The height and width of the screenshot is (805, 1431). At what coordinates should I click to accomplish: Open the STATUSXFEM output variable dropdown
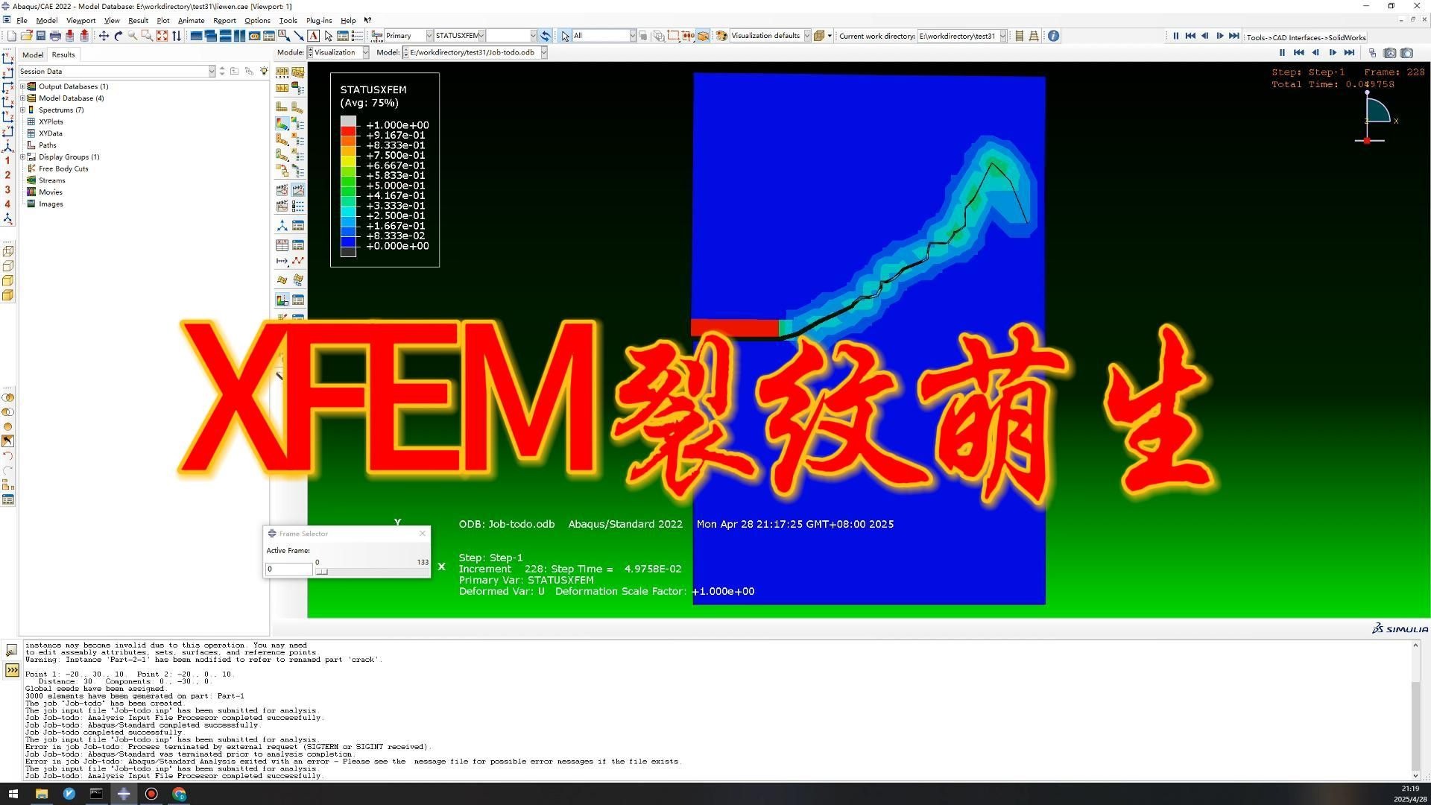[481, 36]
